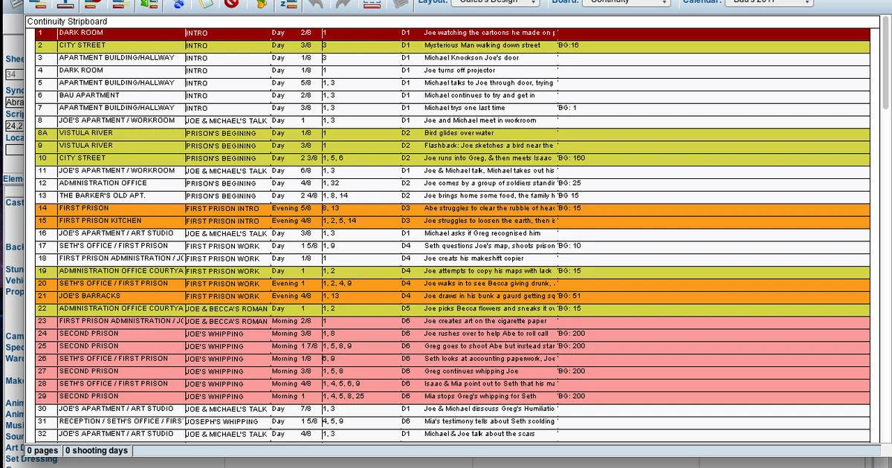Click the sort strips icon with Z
The height and width of the screenshot is (468, 892).
coord(288,4)
